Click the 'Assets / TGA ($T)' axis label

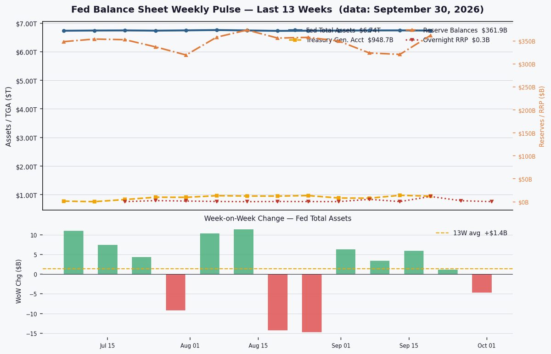point(8,116)
